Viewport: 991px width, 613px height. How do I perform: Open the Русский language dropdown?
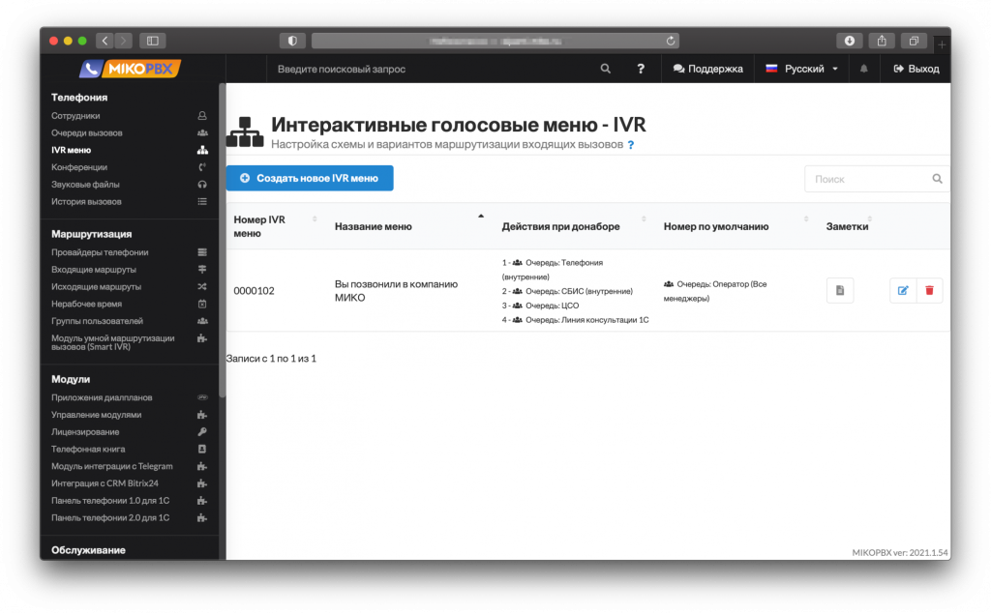[802, 69]
